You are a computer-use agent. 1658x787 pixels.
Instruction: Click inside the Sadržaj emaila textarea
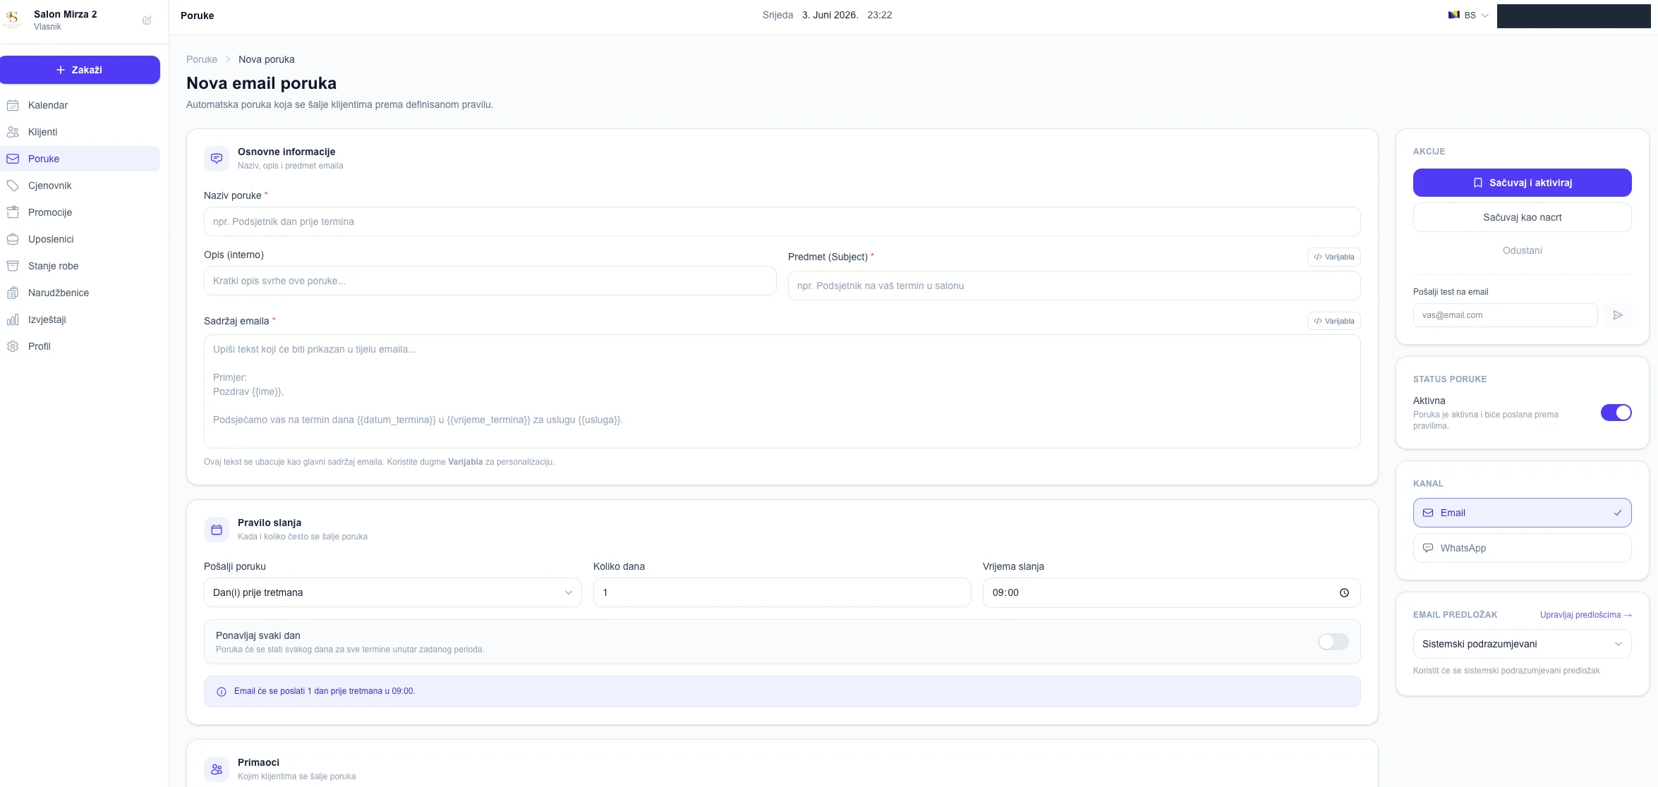[782, 391]
